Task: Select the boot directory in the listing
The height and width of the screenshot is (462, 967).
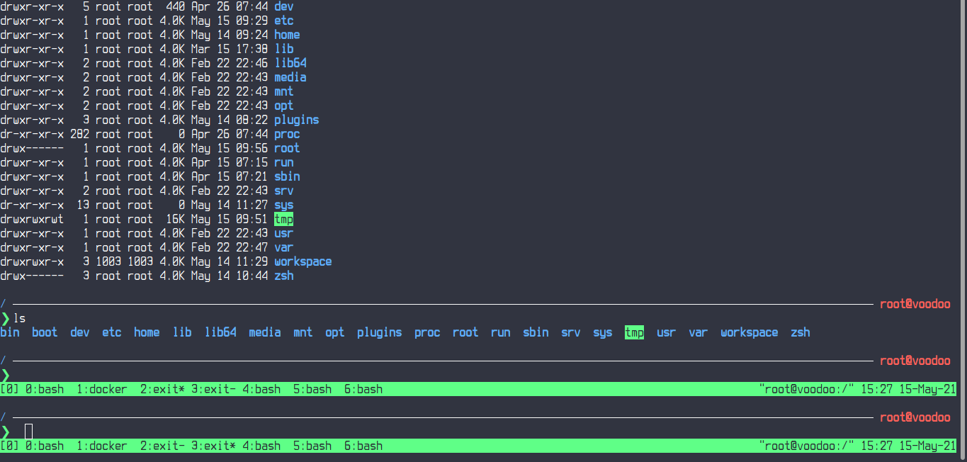Action: click(45, 332)
